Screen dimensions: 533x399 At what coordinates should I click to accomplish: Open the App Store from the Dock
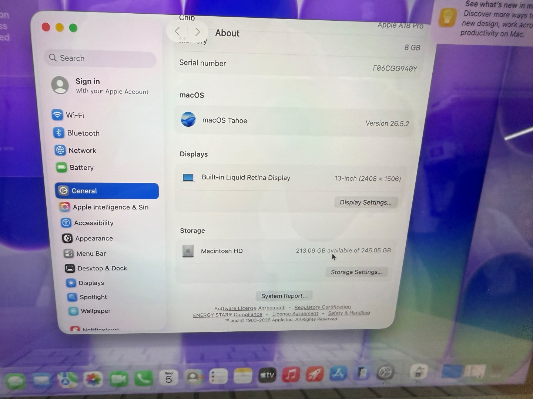(x=338, y=374)
